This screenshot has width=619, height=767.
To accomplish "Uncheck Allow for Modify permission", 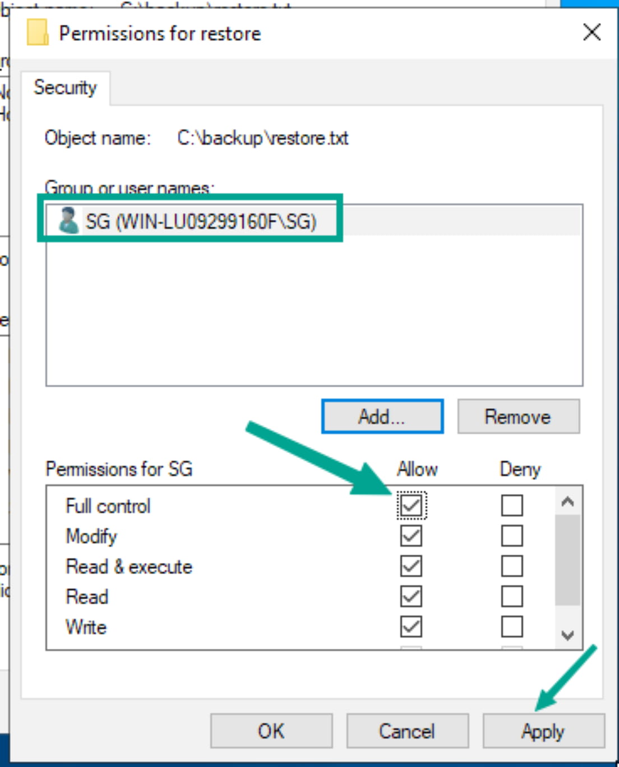I will click(412, 536).
